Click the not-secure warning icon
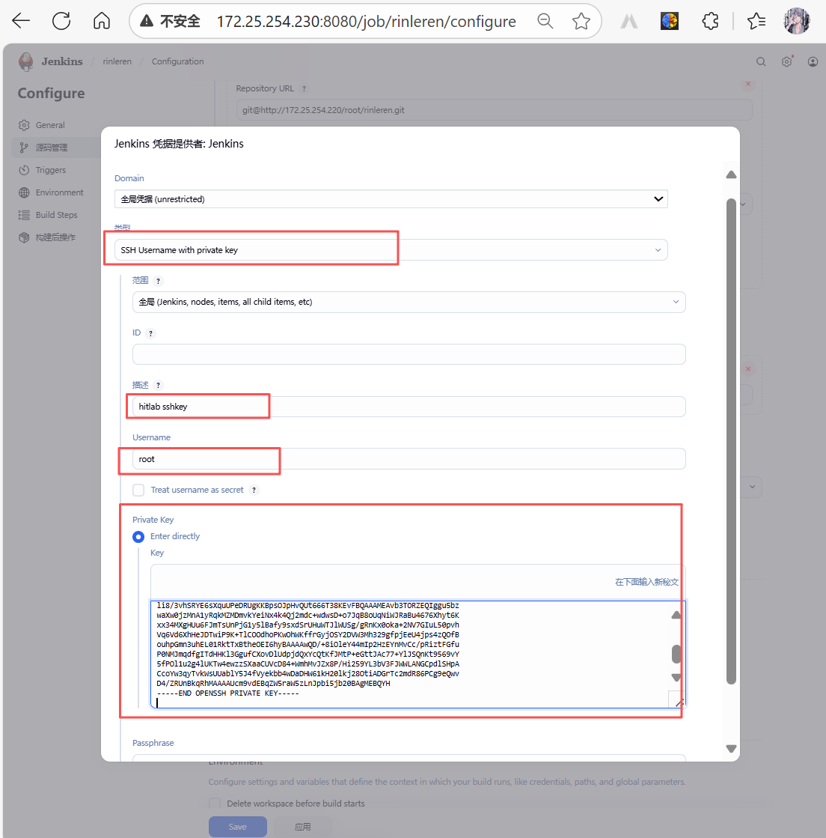The height and width of the screenshot is (838, 826). click(147, 21)
